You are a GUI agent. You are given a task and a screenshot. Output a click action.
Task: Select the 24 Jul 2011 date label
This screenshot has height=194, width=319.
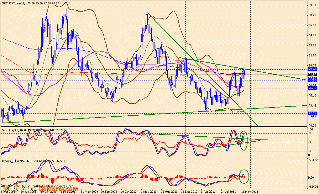click(x=228, y=191)
